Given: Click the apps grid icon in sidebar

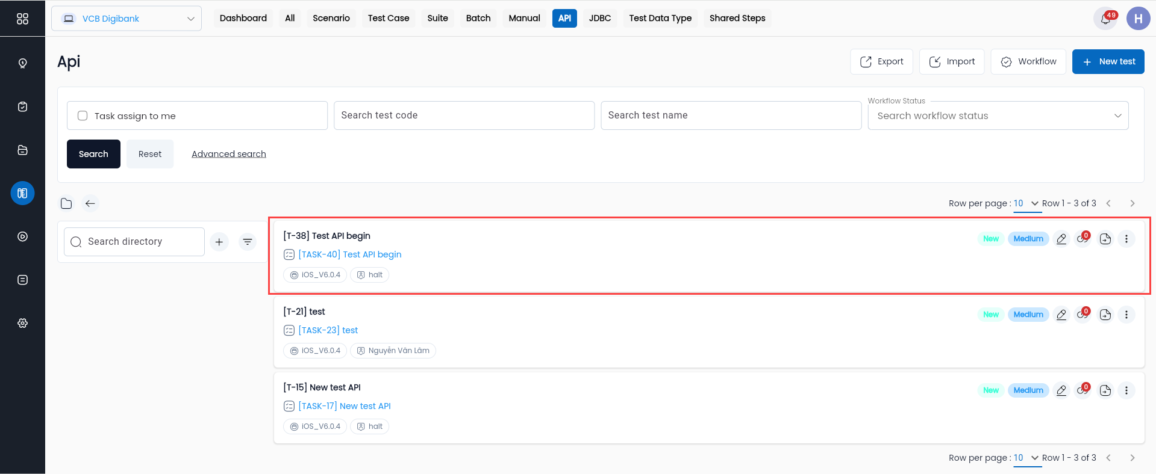Looking at the screenshot, I should point(22,19).
